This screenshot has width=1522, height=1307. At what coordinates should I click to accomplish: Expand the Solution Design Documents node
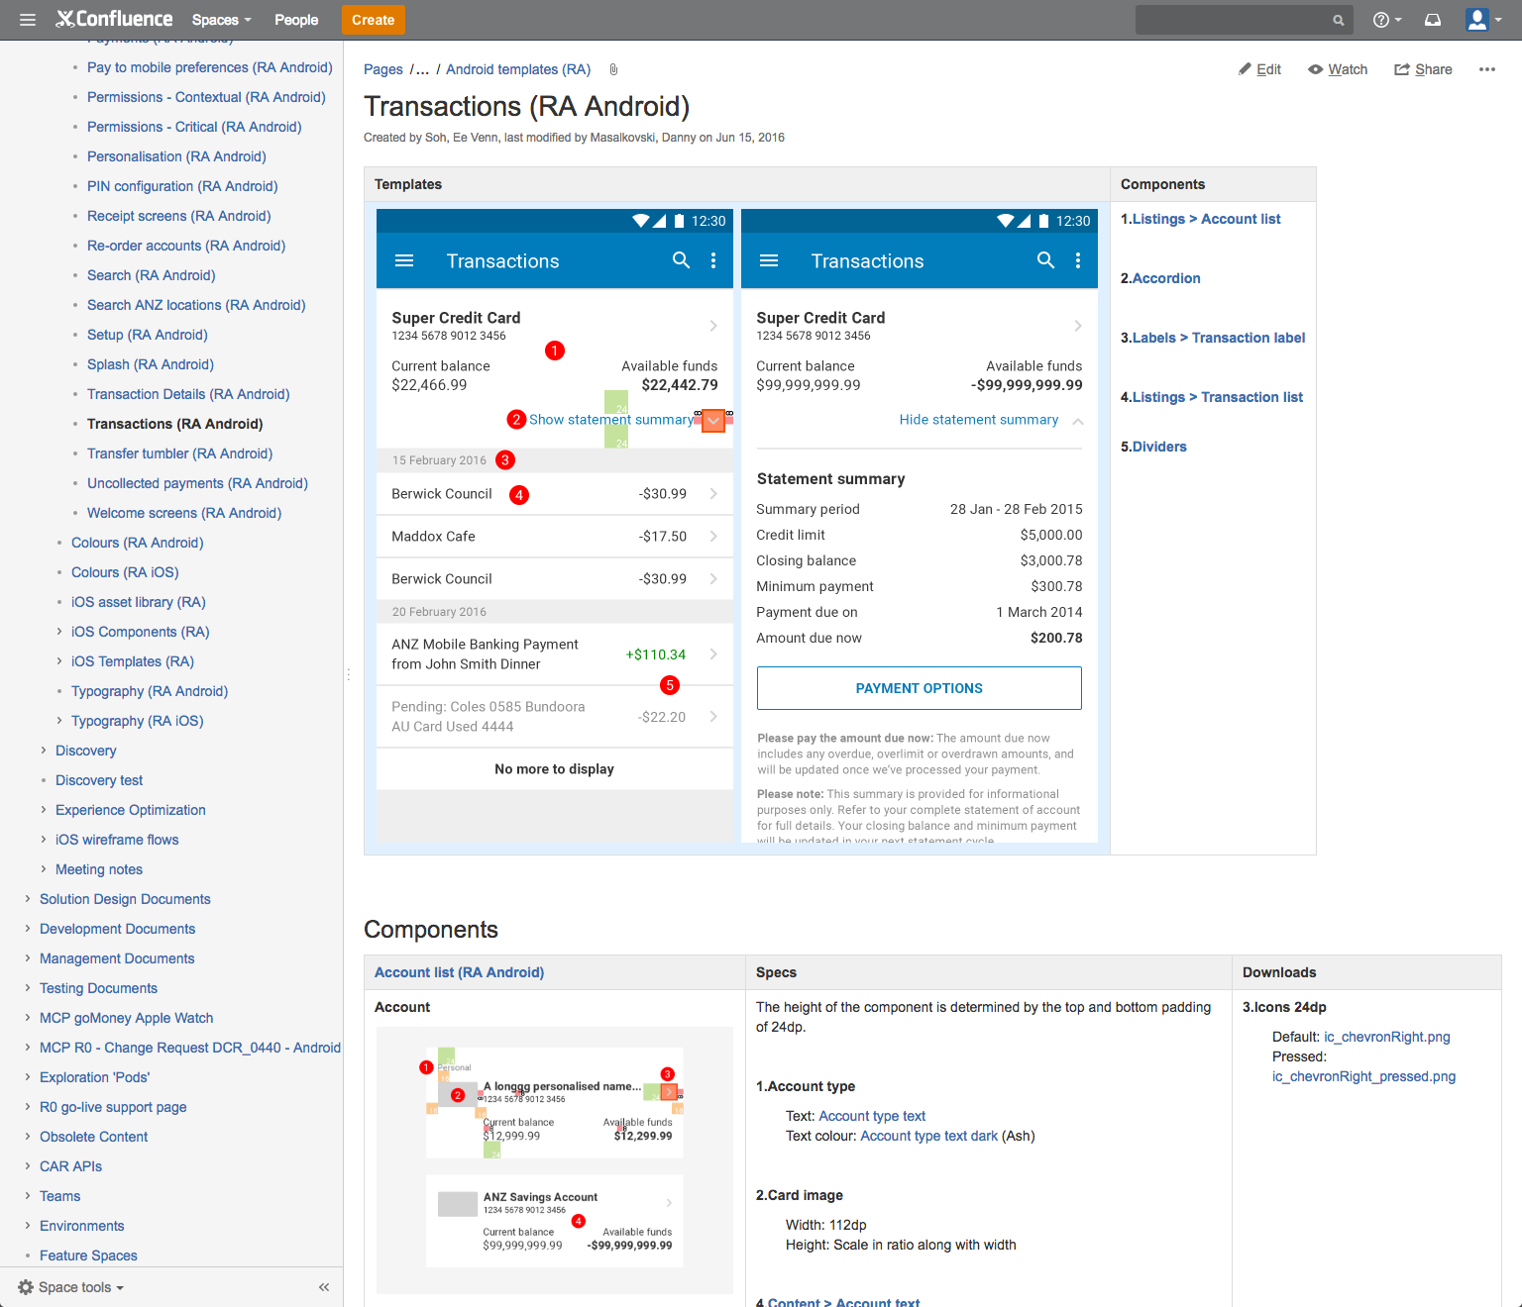pyautogui.click(x=28, y=899)
